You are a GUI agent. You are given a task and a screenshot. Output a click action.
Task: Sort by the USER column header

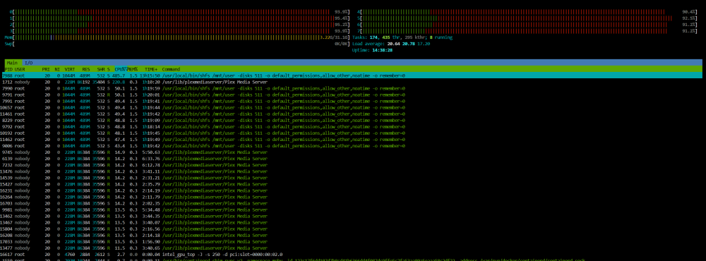(x=20, y=69)
